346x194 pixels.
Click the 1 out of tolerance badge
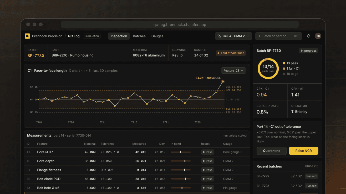pyautogui.click(x=231, y=53)
